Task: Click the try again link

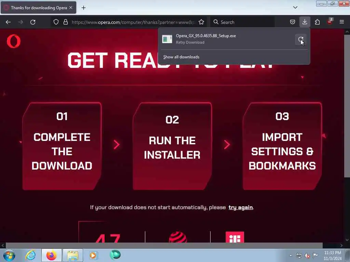Action: click(x=240, y=207)
